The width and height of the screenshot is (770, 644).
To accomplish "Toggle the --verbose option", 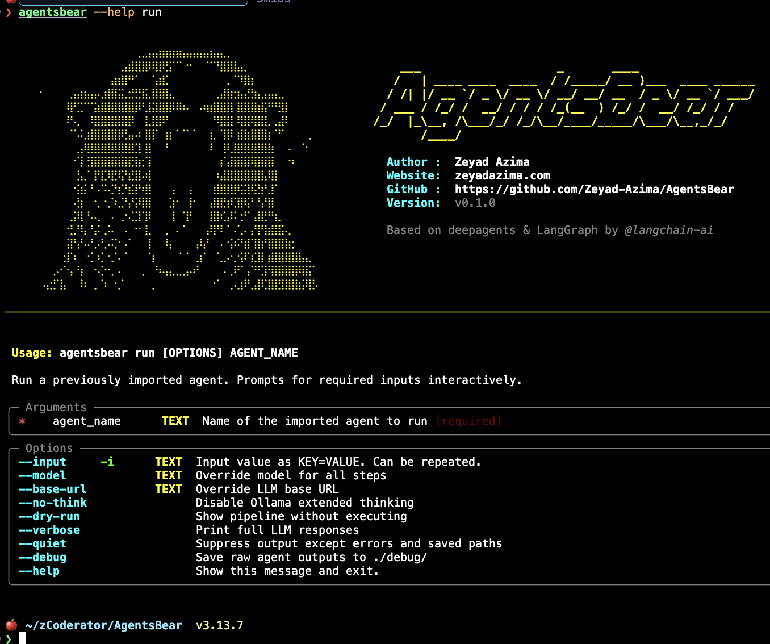I will pyautogui.click(x=50, y=530).
